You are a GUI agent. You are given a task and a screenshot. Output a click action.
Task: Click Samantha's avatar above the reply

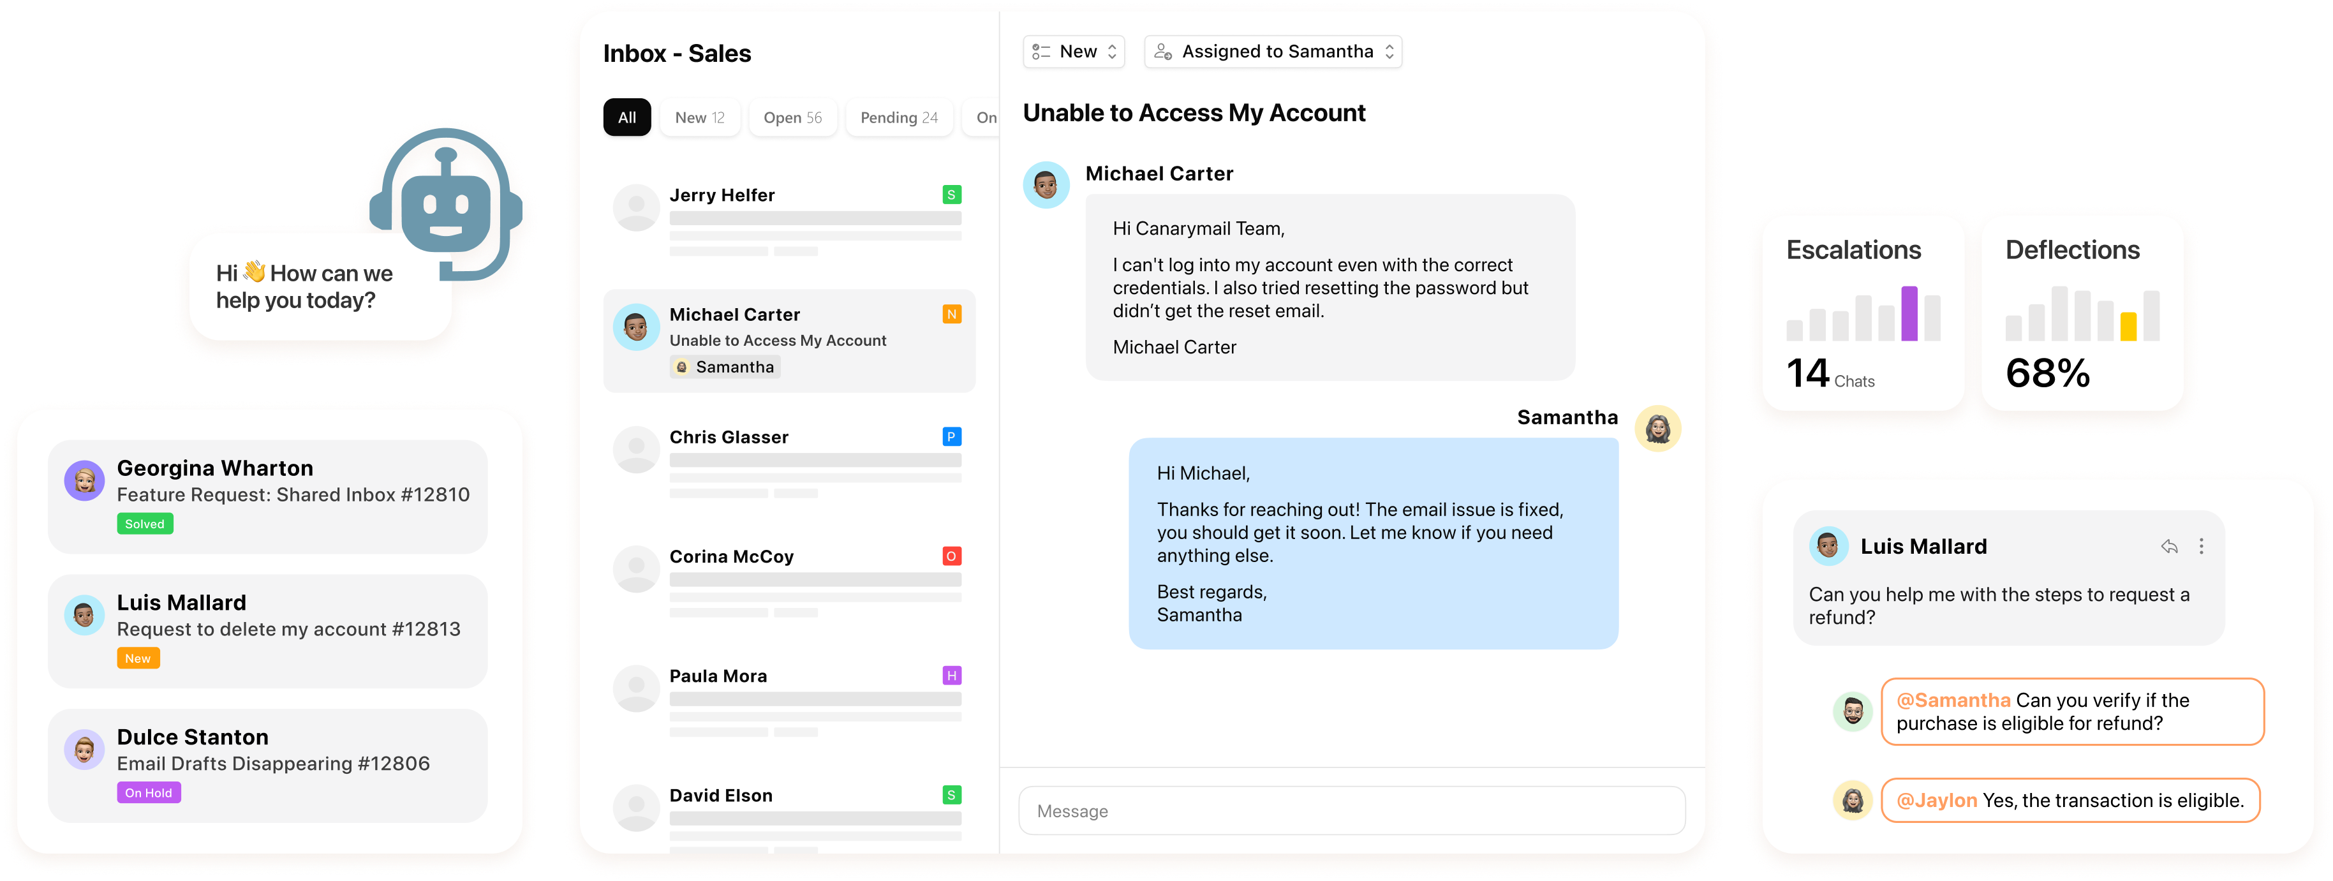[x=1657, y=428]
